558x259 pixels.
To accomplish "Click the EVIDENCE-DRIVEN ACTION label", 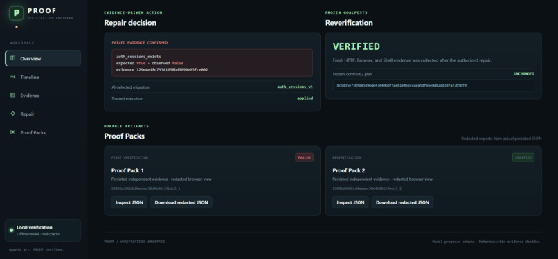I will (x=133, y=12).
